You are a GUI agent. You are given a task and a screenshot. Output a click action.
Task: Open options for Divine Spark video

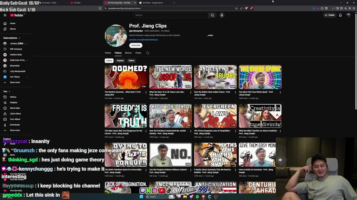(x=280, y=92)
